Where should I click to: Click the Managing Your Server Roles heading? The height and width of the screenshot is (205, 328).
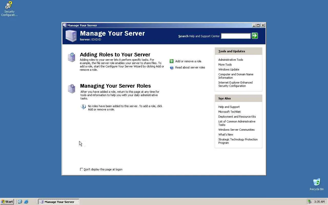tap(115, 86)
